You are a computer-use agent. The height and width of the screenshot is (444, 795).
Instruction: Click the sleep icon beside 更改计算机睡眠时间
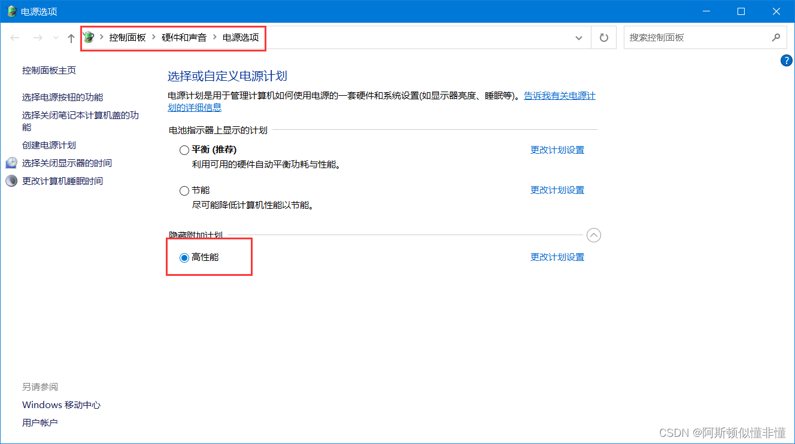coord(11,181)
